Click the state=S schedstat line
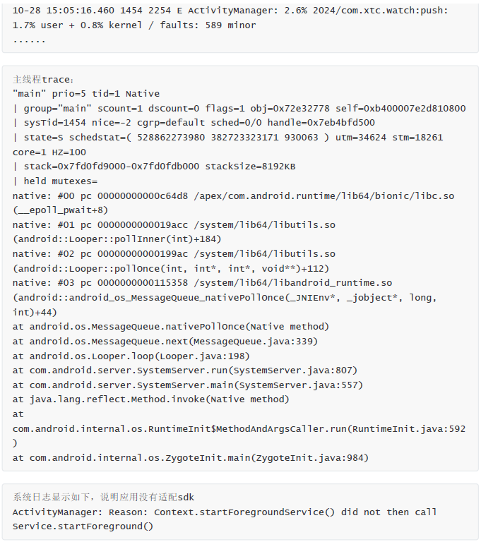Viewport: 481px width, 542px height. (x=227, y=138)
